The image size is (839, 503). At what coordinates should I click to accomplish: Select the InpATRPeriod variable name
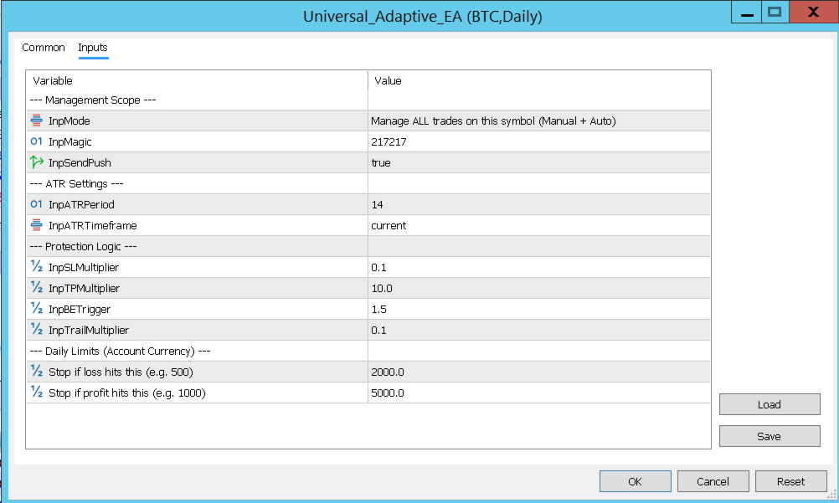[81, 204]
